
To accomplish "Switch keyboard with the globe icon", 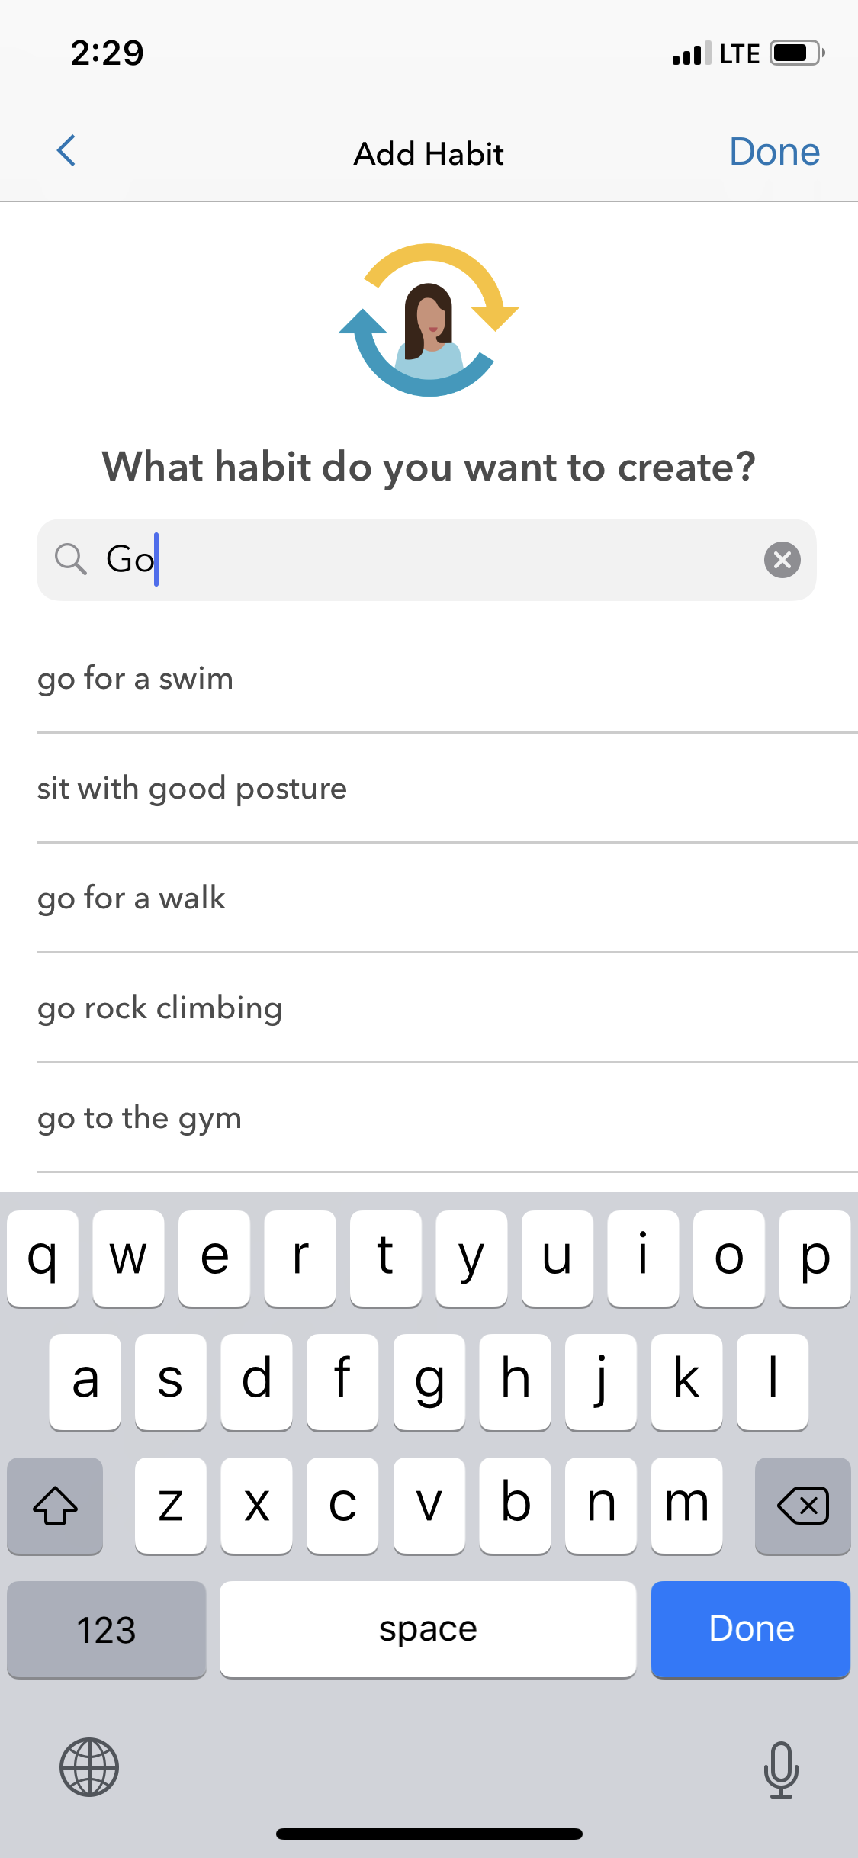I will (89, 1766).
